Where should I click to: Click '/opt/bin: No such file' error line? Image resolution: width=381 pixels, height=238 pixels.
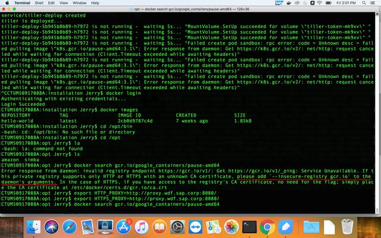pyautogui.click(x=68, y=132)
